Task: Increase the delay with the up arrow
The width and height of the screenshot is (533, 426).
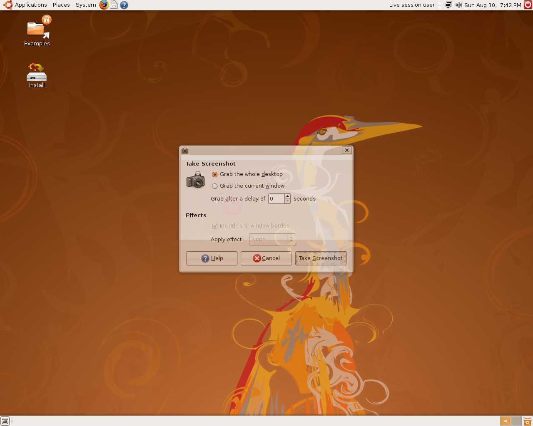Action: (x=287, y=196)
